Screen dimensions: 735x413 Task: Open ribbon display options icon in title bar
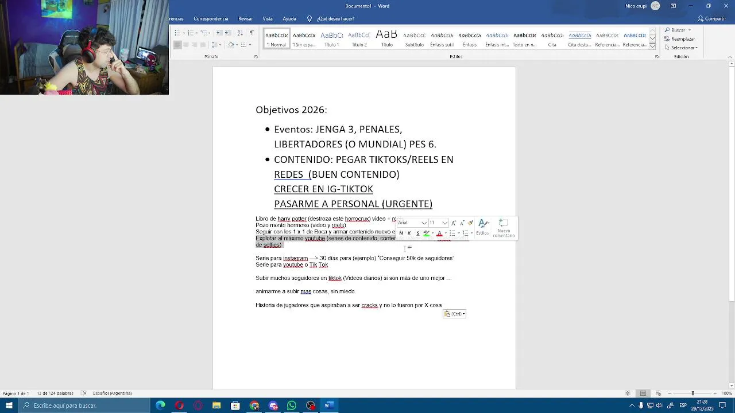pos(673,6)
